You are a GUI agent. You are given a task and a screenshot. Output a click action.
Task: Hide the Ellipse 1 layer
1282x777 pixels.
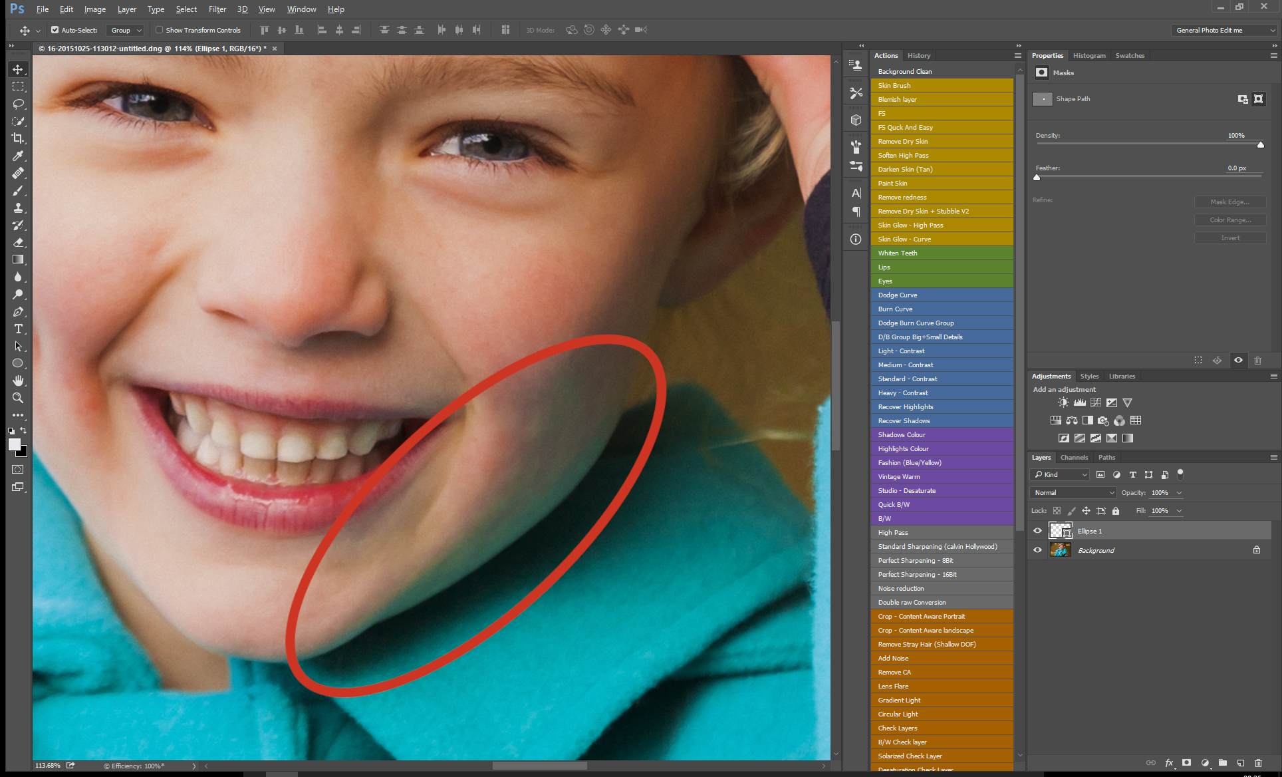click(x=1037, y=531)
